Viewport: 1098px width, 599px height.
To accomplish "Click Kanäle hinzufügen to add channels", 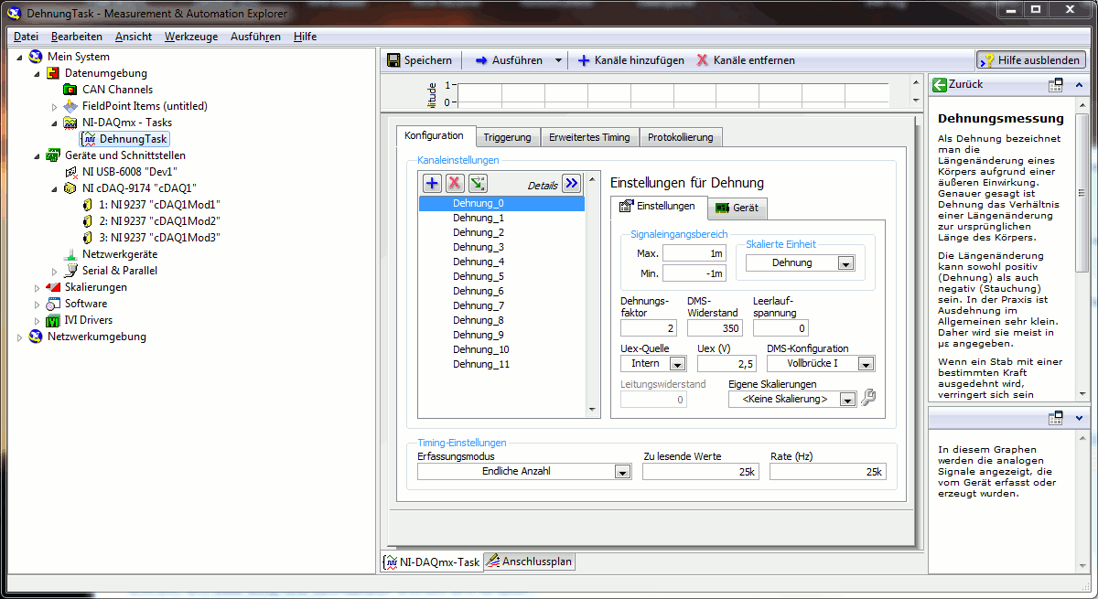I will coord(630,60).
